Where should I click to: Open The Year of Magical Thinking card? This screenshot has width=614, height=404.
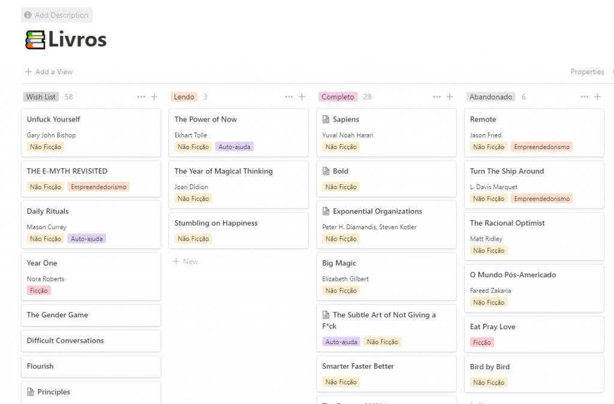pyautogui.click(x=239, y=185)
